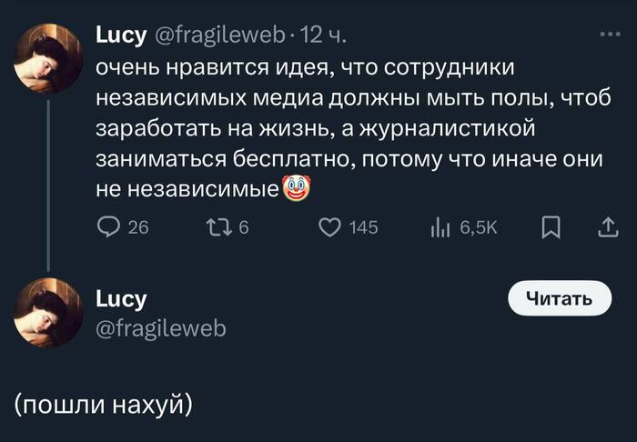Click the avatar next to the Читать row
The image size is (637, 442).
click(x=50, y=313)
